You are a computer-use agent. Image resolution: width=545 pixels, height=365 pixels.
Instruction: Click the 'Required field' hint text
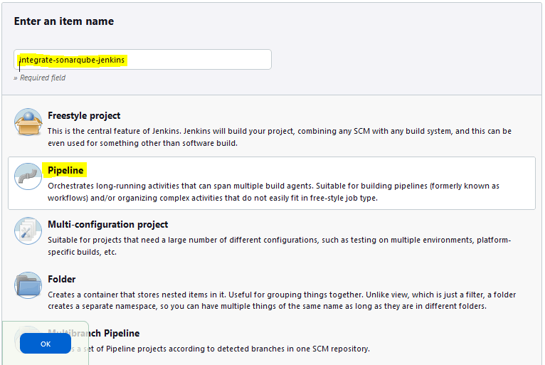[43, 78]
